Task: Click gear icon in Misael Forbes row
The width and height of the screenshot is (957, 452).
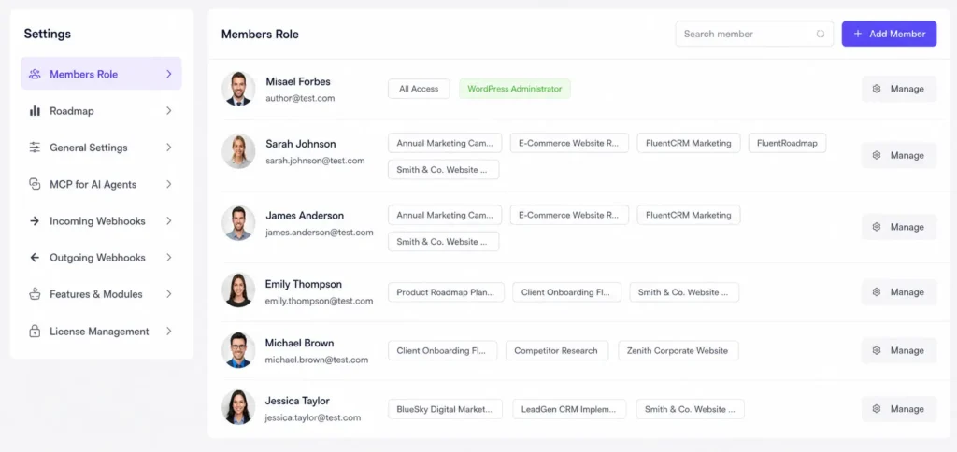Action: tap(877, 89)
